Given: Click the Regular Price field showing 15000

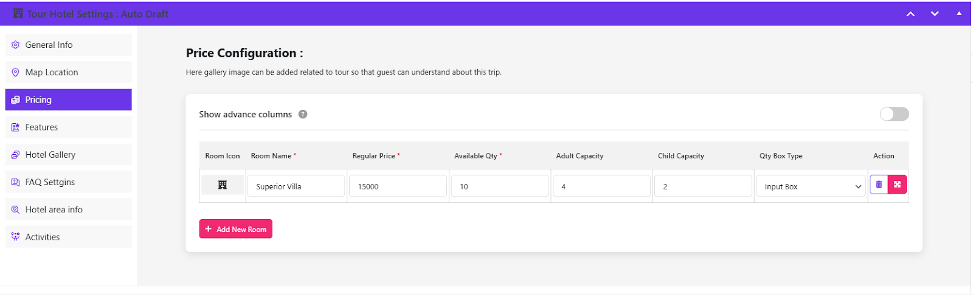Looking at the screenshot, I should click(x=398, y=186).
